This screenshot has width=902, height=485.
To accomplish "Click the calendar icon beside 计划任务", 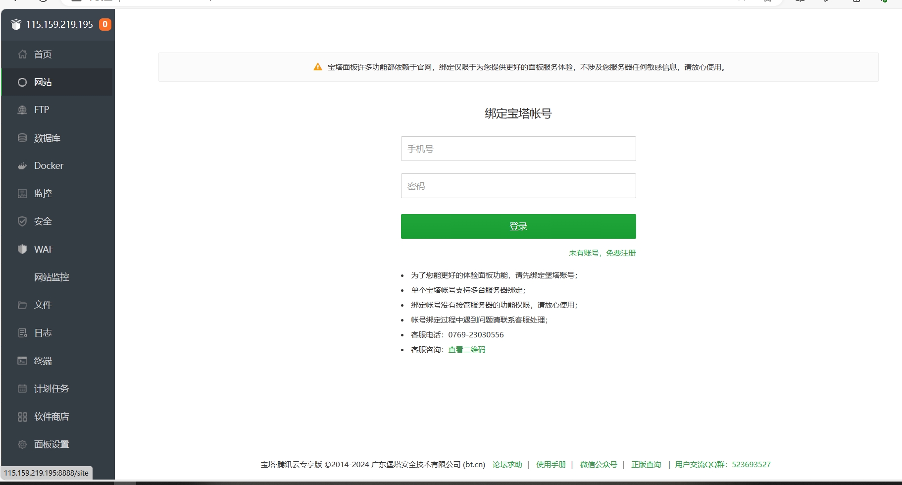I will tap(22, 389).
